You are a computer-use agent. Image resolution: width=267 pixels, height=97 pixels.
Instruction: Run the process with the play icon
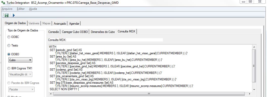pos(14,15)
